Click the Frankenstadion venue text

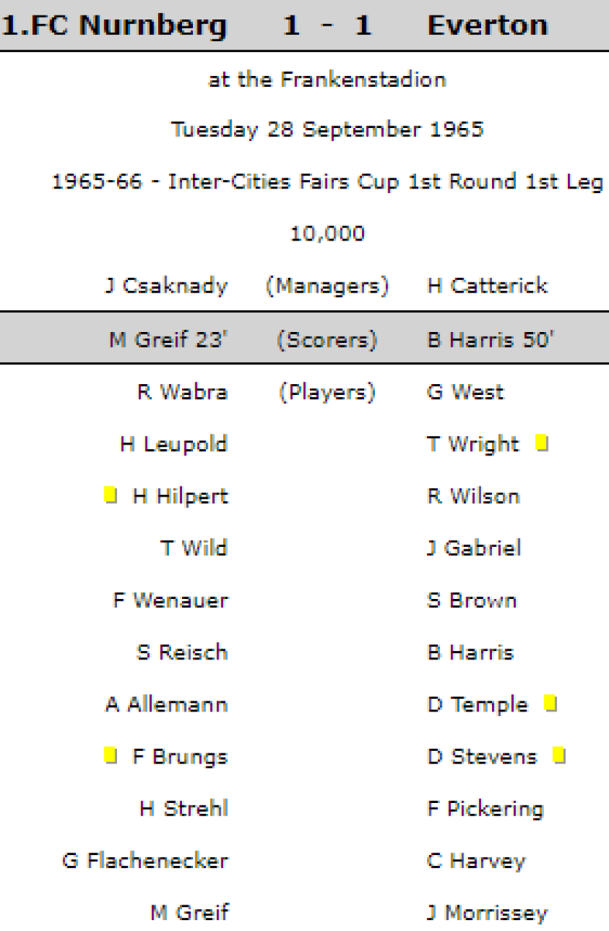click(327, 79)
